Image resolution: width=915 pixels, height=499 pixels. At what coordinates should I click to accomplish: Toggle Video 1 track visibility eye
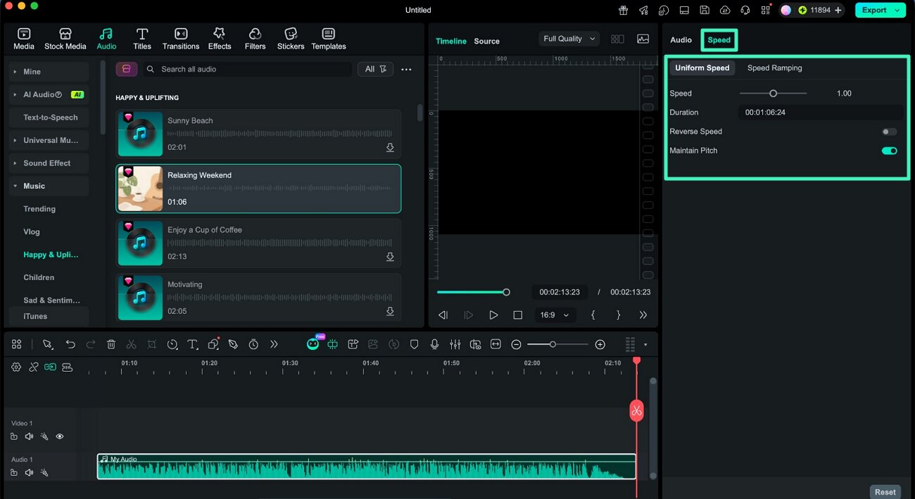point(60,436)
